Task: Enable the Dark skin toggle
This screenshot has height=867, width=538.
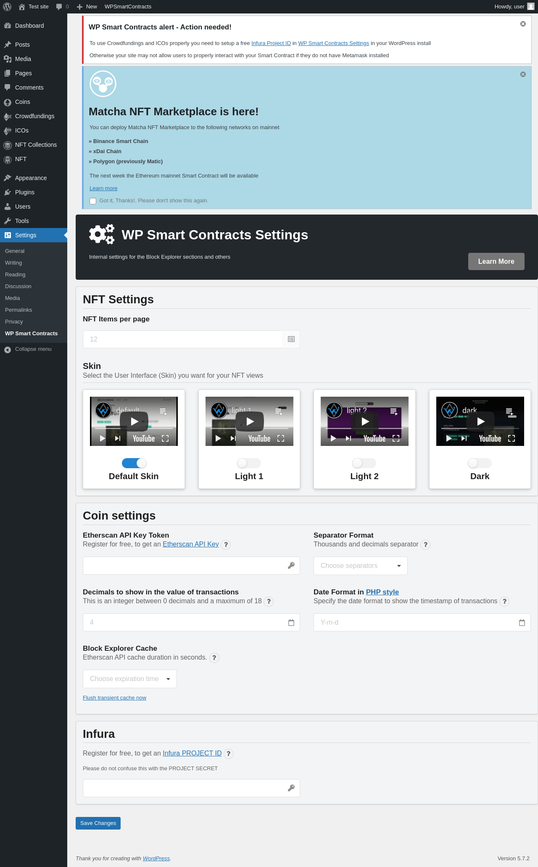Action: 480,463
